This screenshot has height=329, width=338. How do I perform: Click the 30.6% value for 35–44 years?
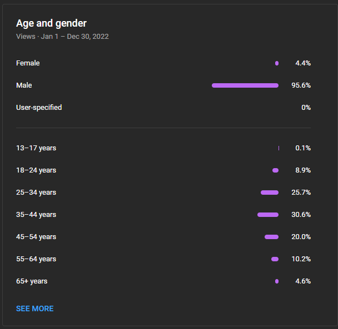(301, 215)
